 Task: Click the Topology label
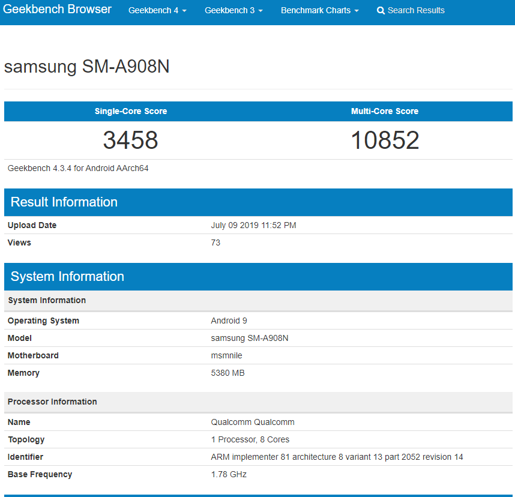(x=26, y=440)
